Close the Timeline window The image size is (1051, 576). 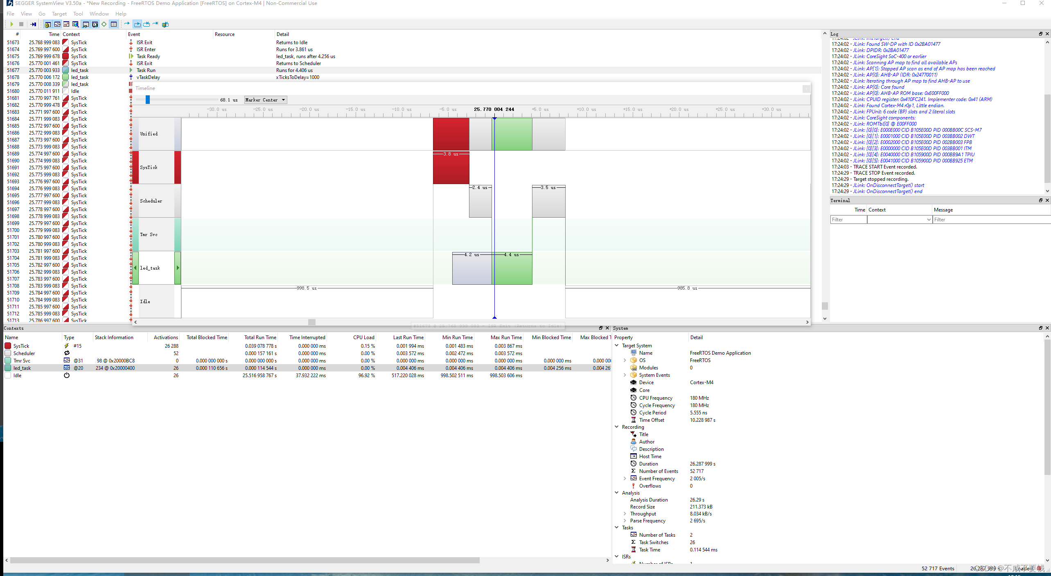806,88
